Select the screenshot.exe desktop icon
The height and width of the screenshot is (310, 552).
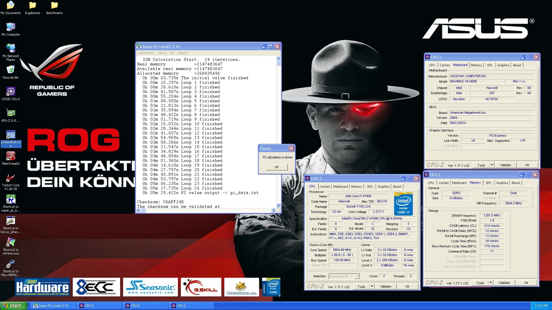pos(11,139)
